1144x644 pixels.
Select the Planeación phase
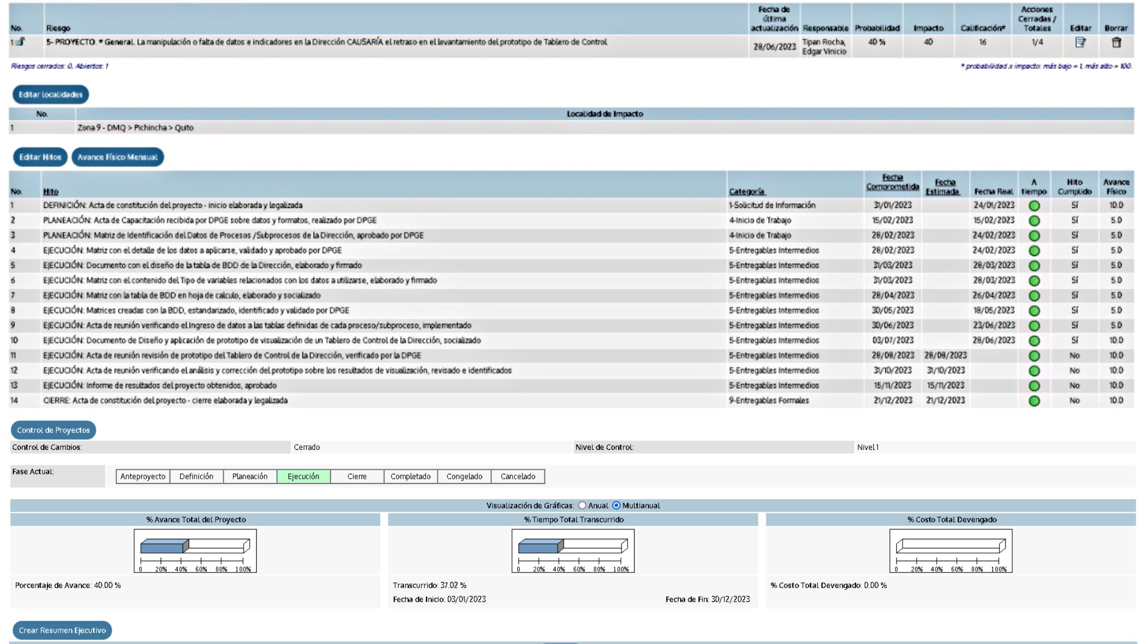pos(250,476)
